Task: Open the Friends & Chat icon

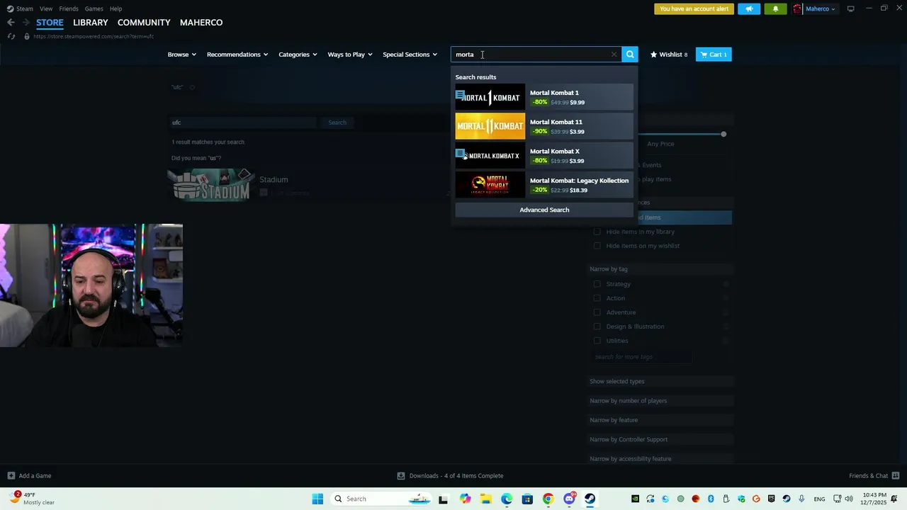Action: pos(896,476)
